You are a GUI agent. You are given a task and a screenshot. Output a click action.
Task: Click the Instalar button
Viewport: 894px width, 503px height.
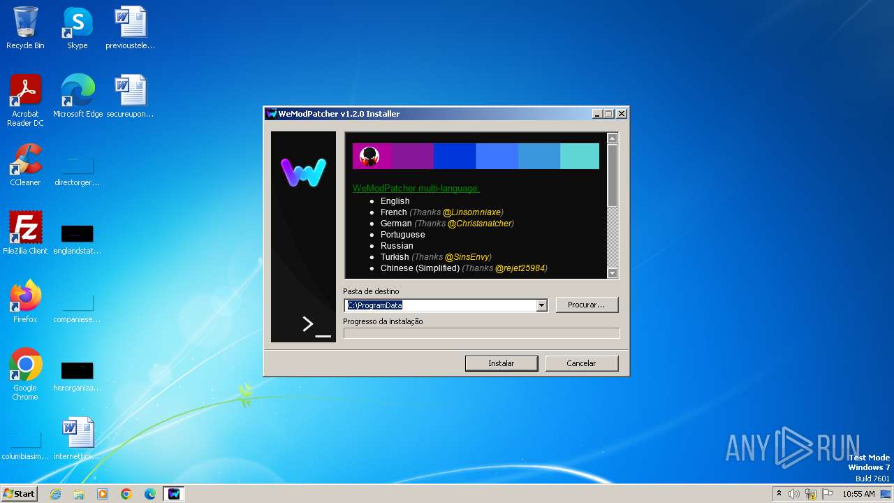501,363
